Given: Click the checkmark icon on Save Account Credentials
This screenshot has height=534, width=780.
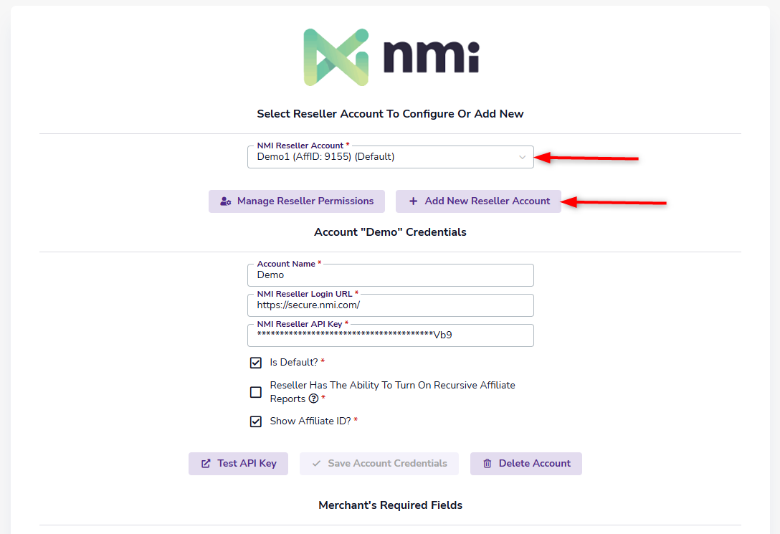Looking at the screenshot, I should coord(317,464).
